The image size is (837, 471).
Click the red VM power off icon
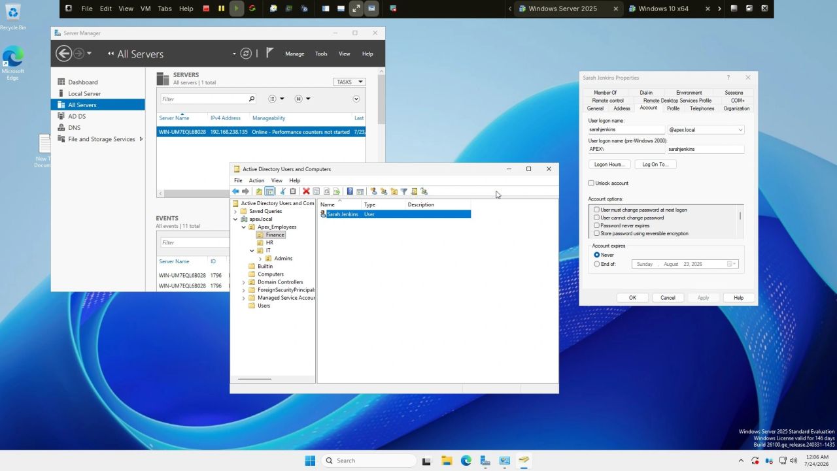click(x=207, y=8)
